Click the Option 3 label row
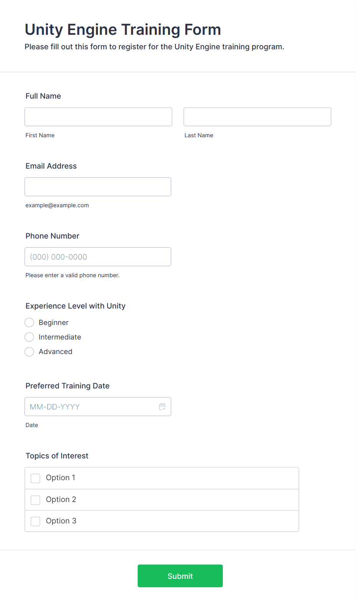This screenshot has width=356, height=606. click(162, 521)
